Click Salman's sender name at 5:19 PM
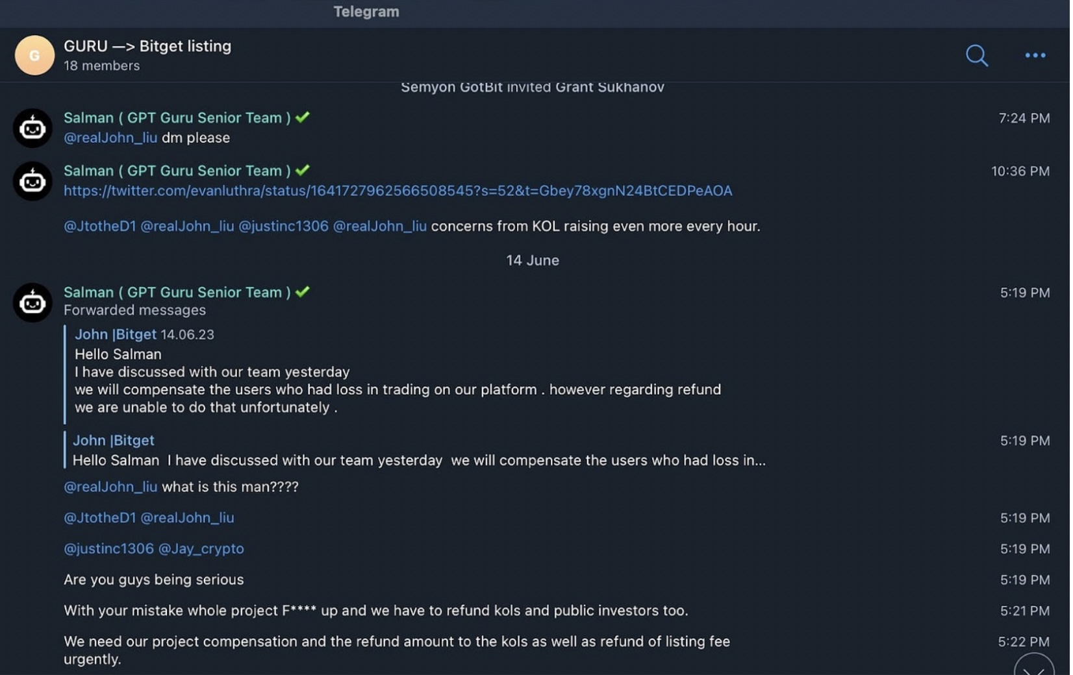 tap(177, 293)
